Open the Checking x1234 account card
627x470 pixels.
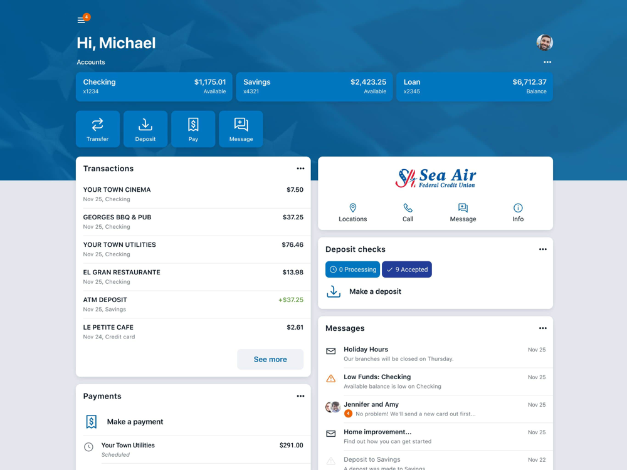[x=154, y=86]
